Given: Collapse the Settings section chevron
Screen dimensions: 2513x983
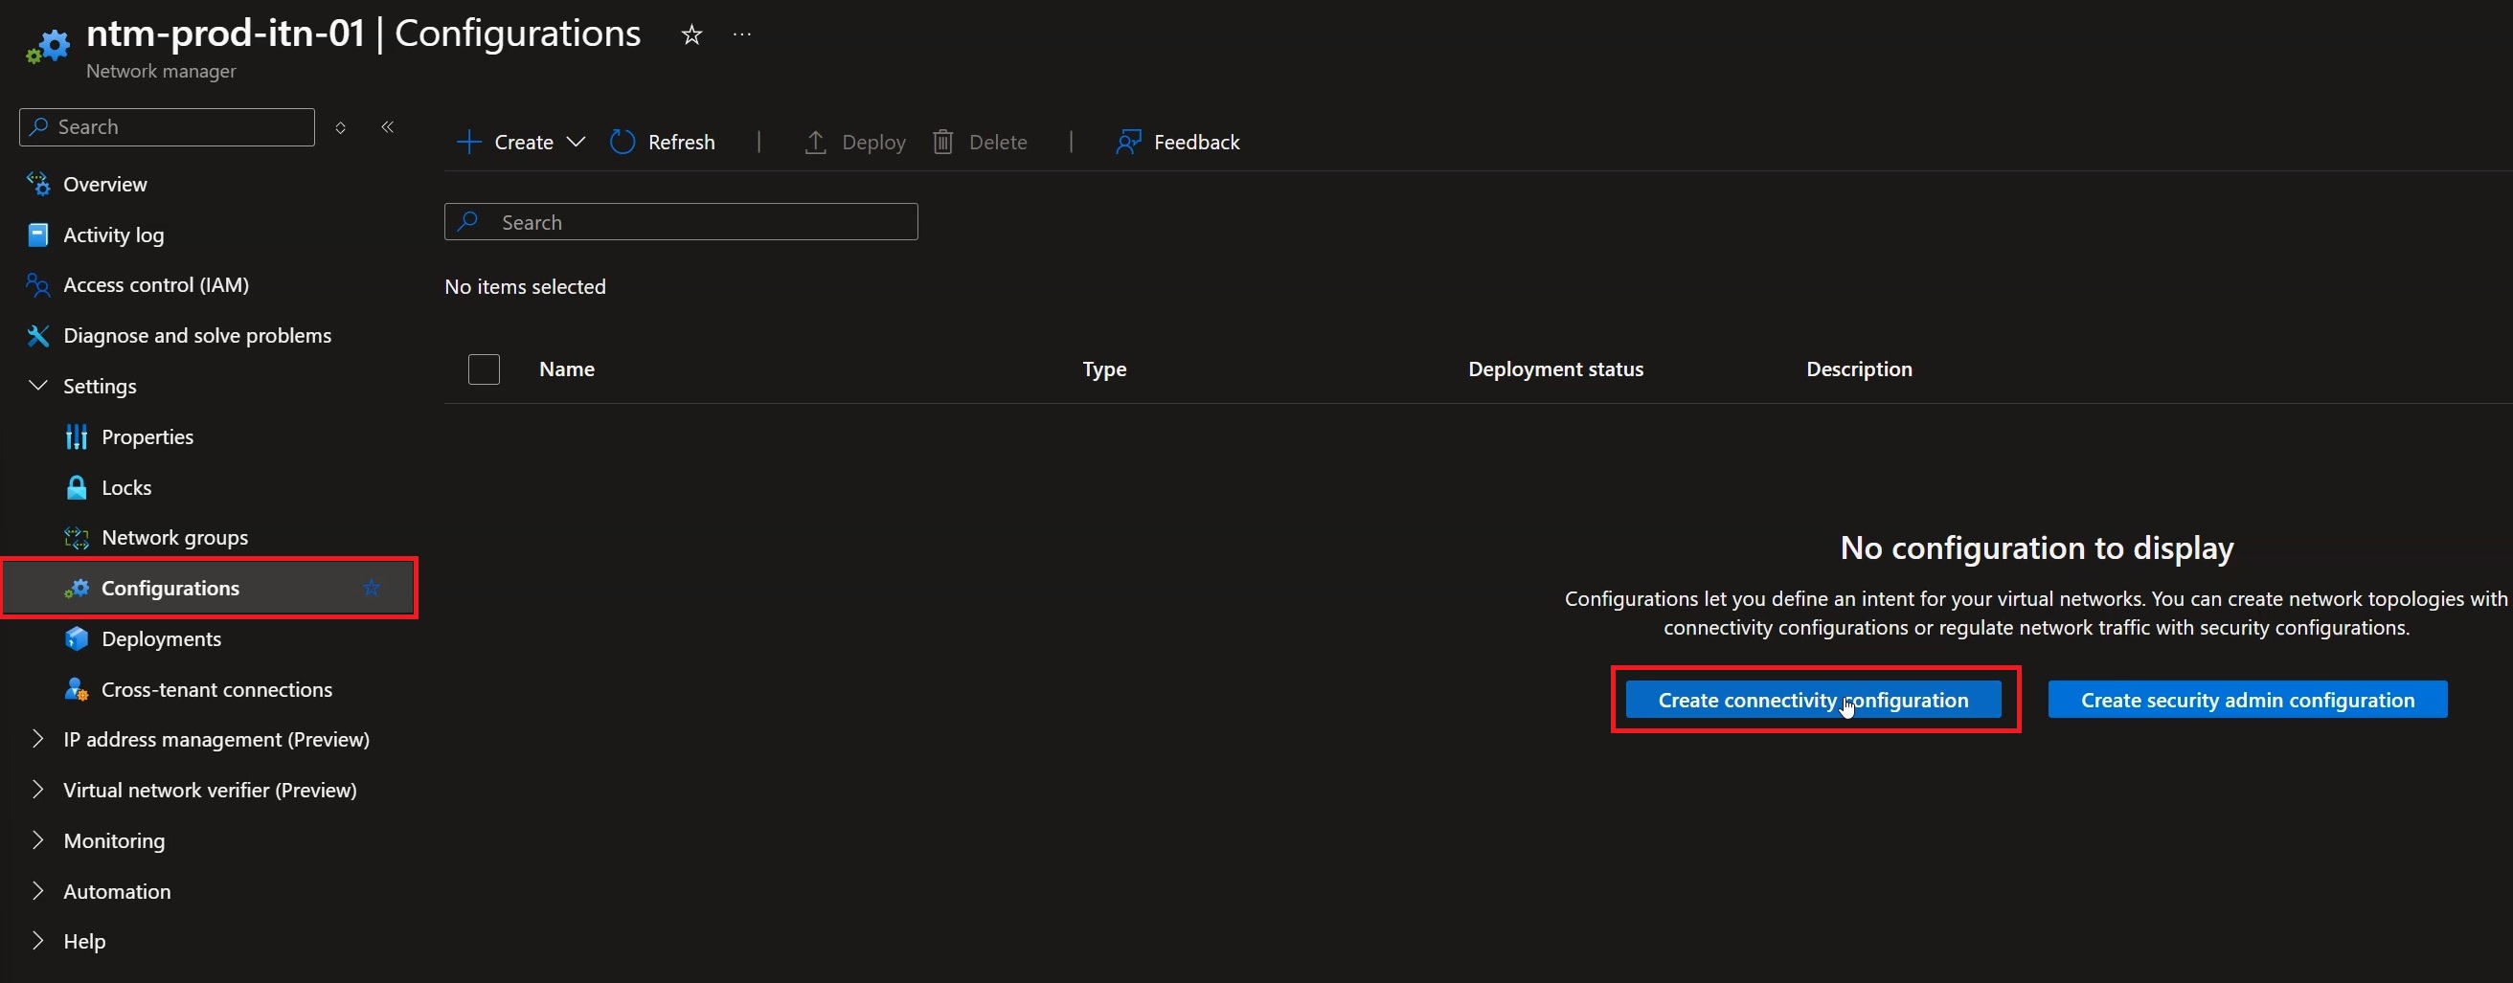Looking at the screenshot, I should pyautogui.click(x=38, y=385).
